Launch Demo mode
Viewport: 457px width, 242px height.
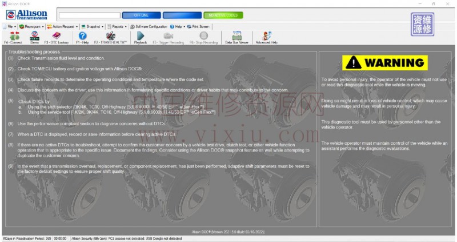34,37
